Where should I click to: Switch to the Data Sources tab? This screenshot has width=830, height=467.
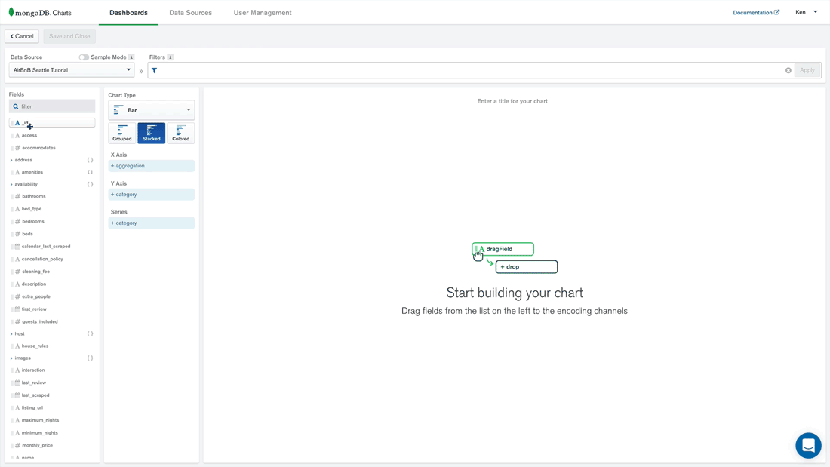[x=191, y=13]
